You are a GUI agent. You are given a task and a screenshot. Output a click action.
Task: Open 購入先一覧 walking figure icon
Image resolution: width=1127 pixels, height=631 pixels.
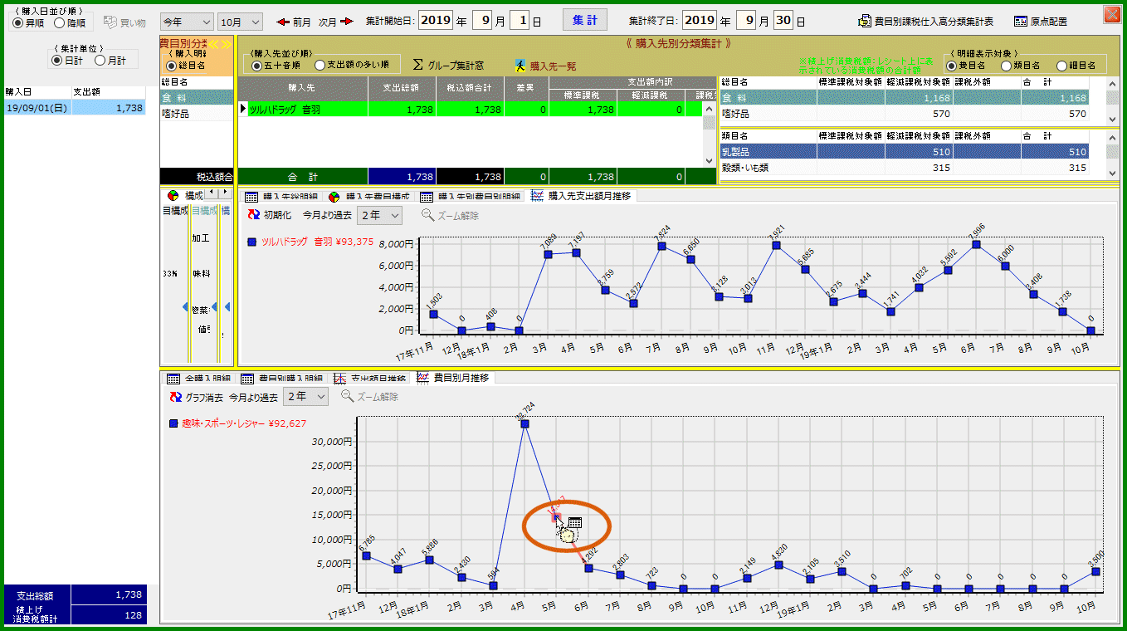pyautogui.click(x=520, y=66)
